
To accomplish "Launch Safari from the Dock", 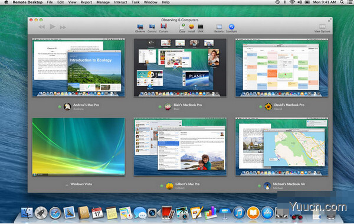I will pyautogui.click(x=55, y=213).
